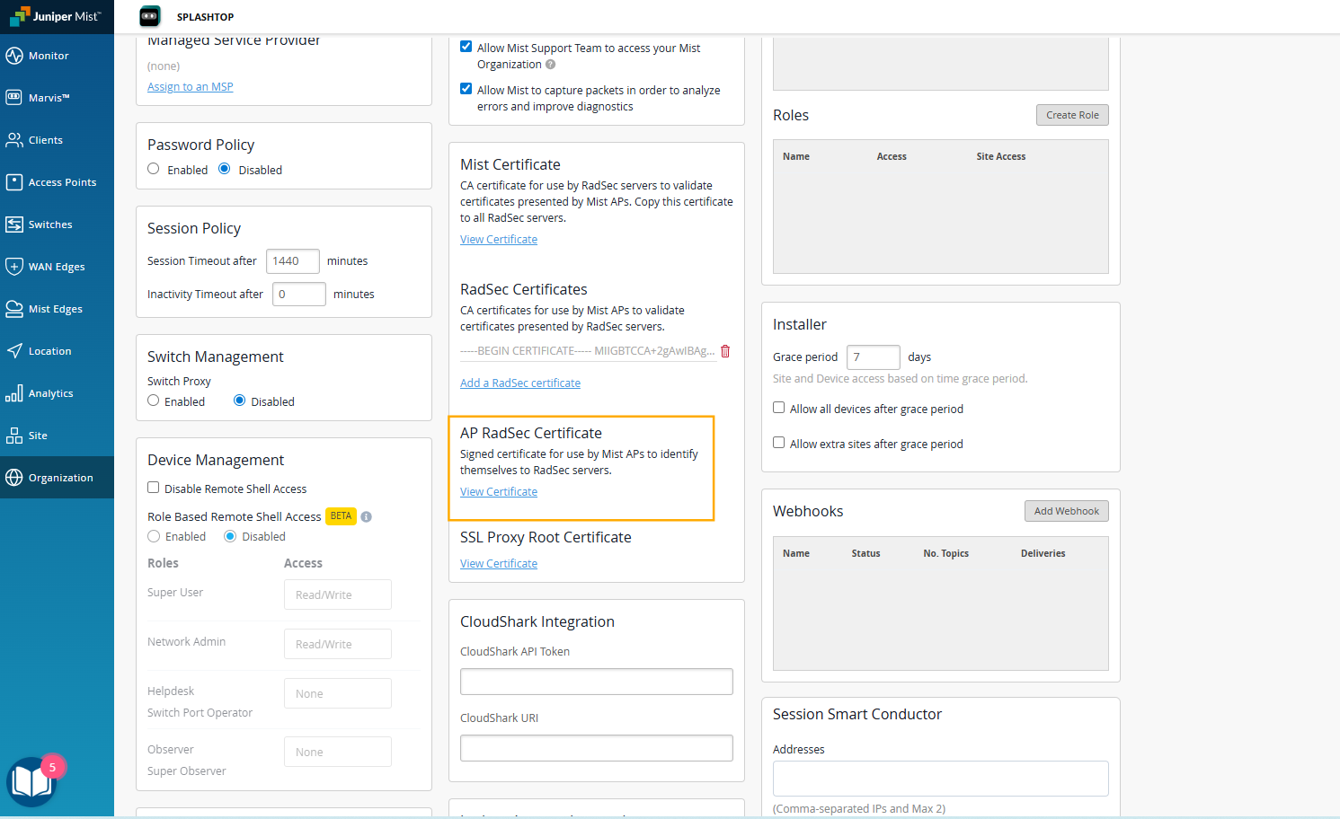
Task: Click the Analytics sidebar icon
Action: [x=14, y=393]
